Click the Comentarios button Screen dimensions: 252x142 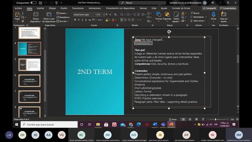pos(228,8)
